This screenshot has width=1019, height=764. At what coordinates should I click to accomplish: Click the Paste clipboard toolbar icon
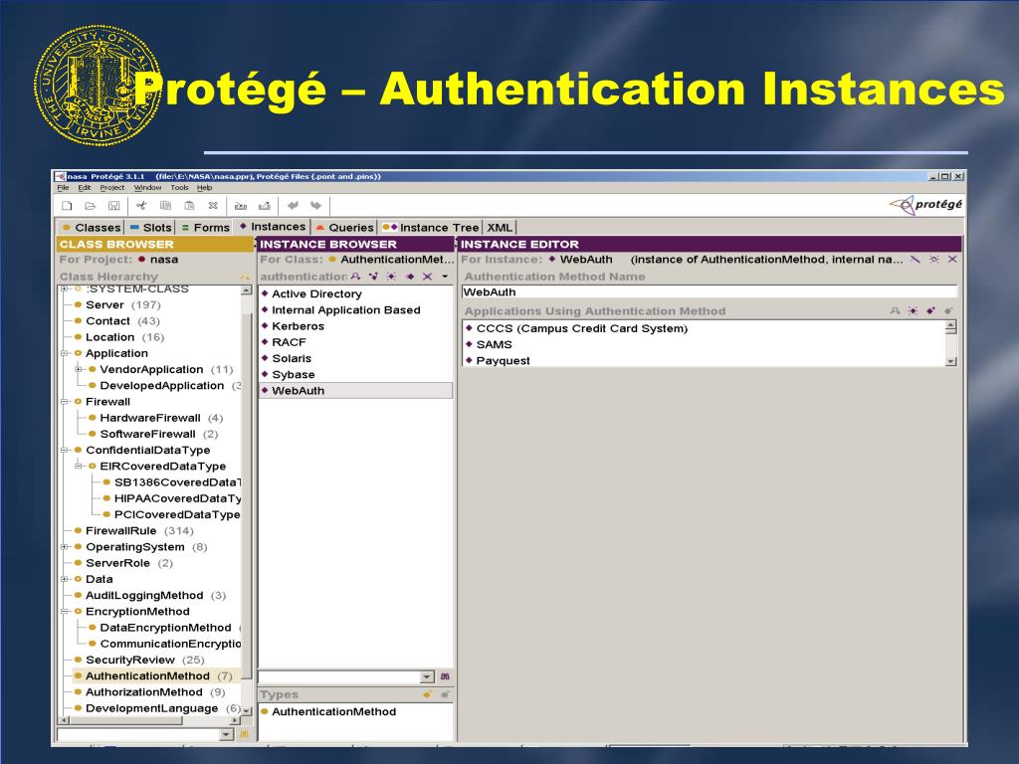[x=189, y=206]
